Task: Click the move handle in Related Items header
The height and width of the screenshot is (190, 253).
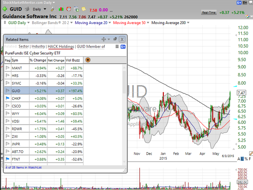Action: [x=104, y=39]
